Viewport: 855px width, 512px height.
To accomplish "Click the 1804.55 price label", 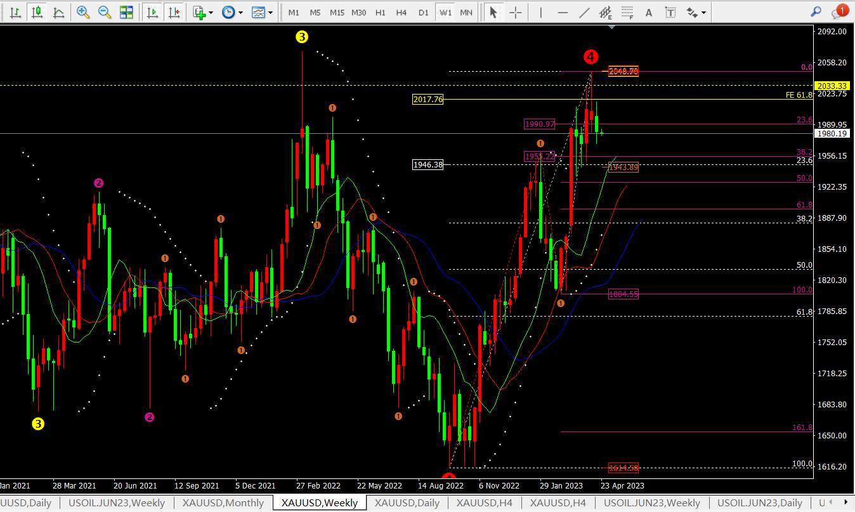I will [x=623, y=294].
